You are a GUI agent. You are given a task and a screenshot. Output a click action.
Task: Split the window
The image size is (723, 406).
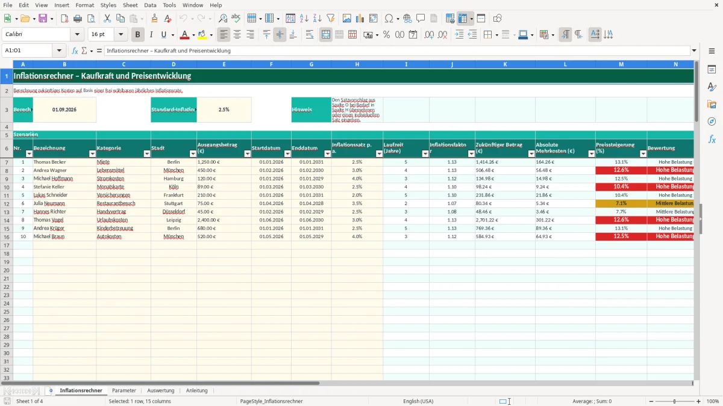[x=481, y=19]
